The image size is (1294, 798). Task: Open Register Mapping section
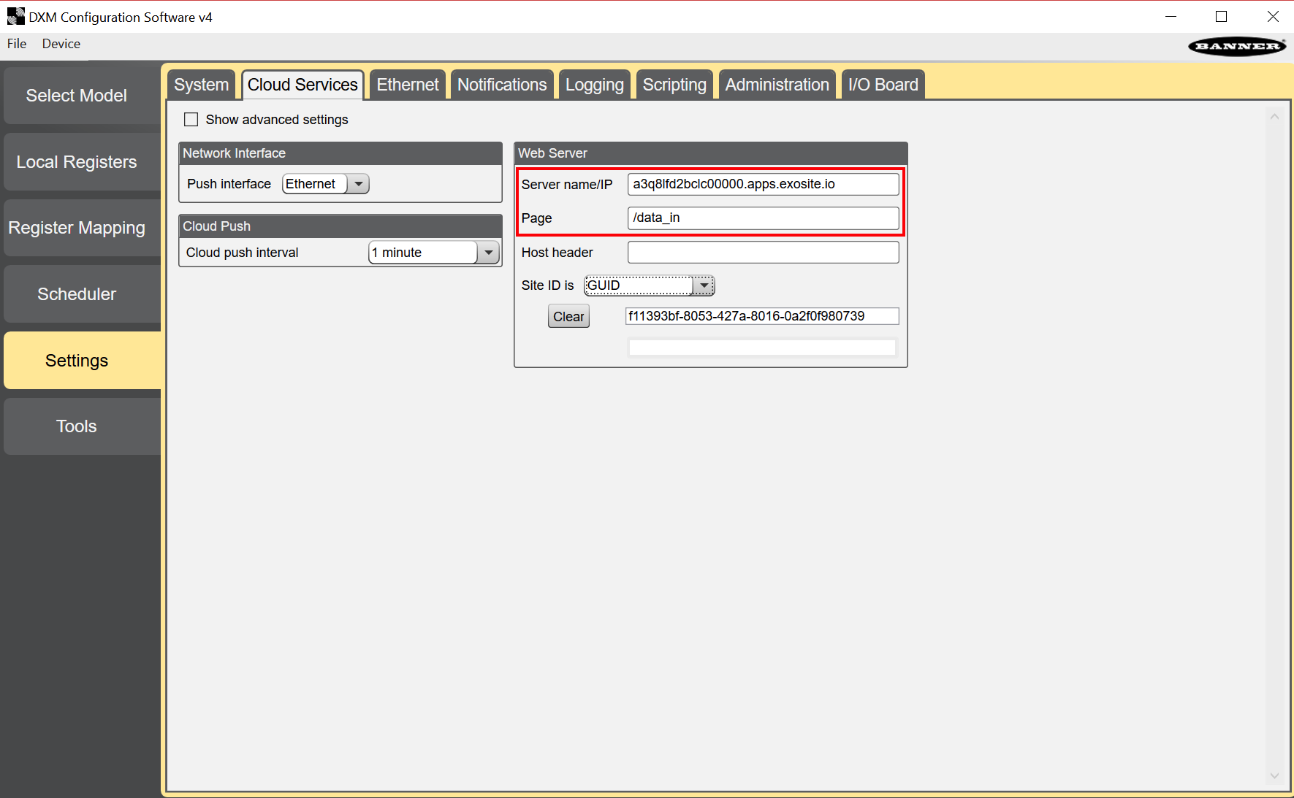pyautogui.click(x=82, y=228)
